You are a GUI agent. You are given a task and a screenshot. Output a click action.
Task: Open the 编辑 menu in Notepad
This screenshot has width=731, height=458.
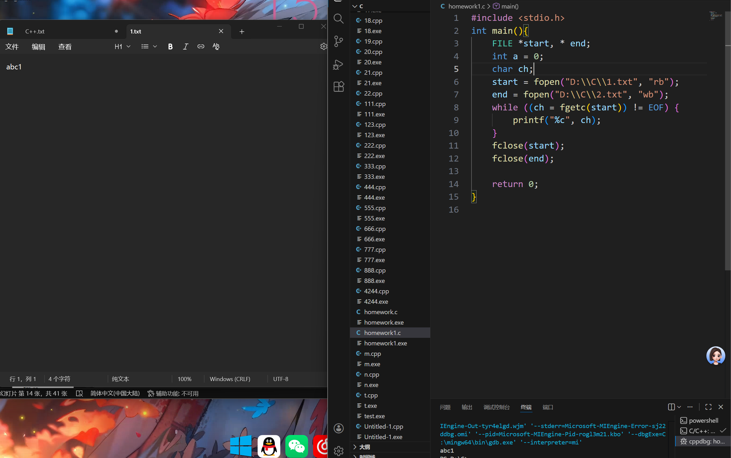(x=39, y=47)
